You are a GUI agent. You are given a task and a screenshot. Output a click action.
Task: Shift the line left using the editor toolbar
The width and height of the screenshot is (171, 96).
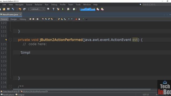(x=69, y=19)
